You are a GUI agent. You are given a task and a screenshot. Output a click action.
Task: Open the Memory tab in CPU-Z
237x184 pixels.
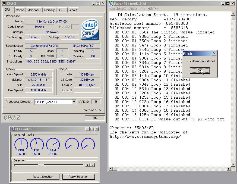[x=49, y=10]
